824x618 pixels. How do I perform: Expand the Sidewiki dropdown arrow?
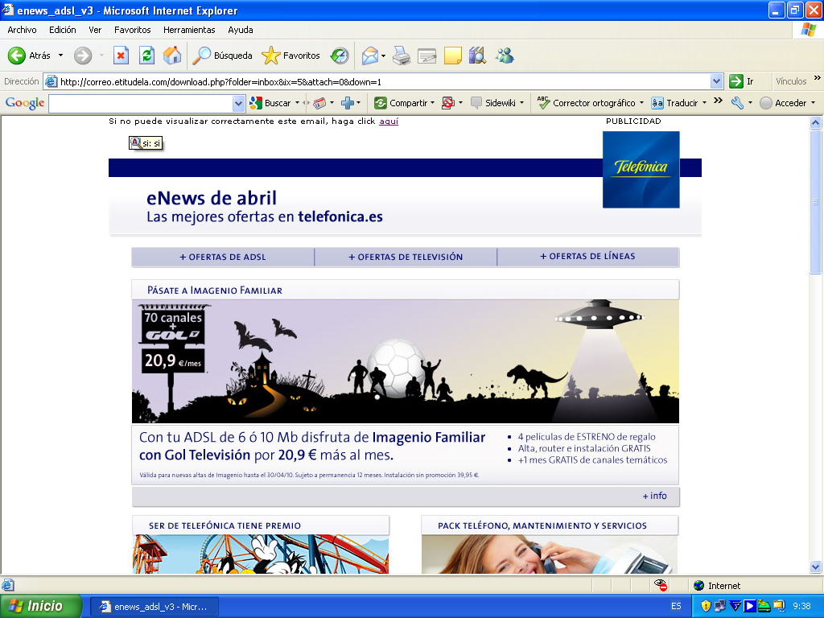pos(521,103)
